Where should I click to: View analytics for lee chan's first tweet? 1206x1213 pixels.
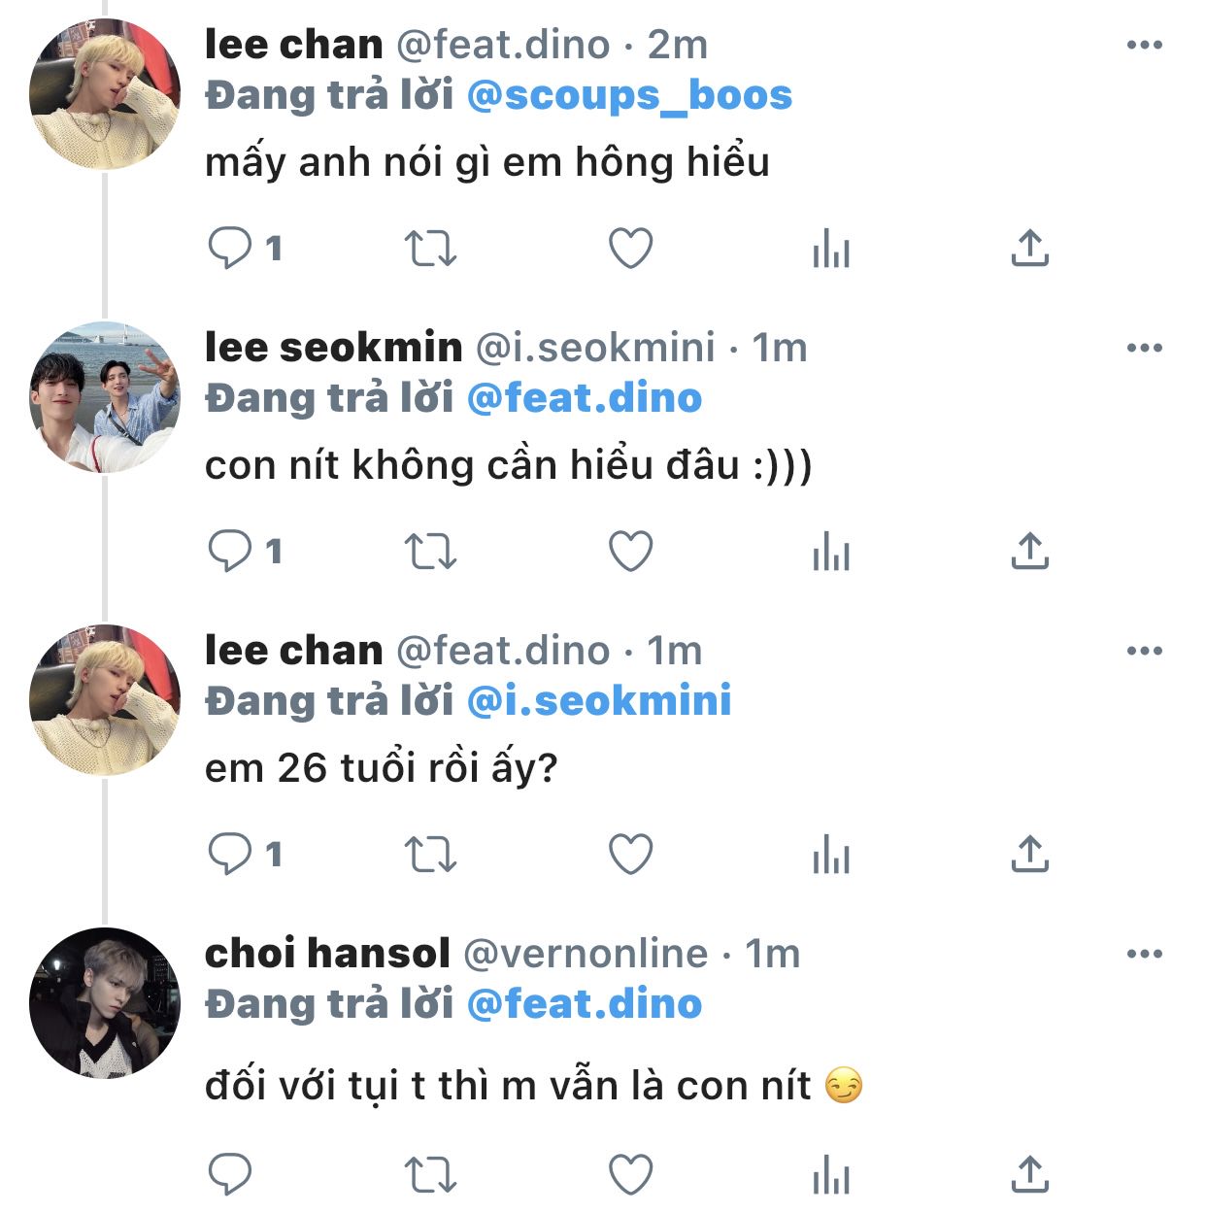click(831, 249)
